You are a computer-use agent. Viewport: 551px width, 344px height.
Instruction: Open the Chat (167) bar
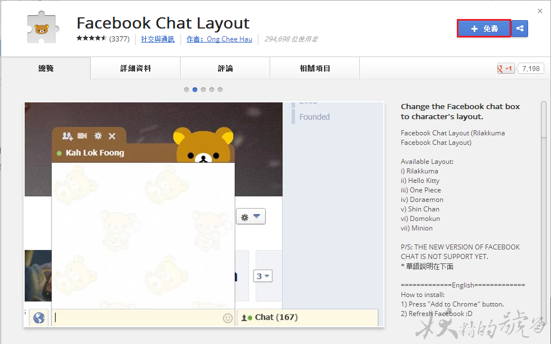308,318
